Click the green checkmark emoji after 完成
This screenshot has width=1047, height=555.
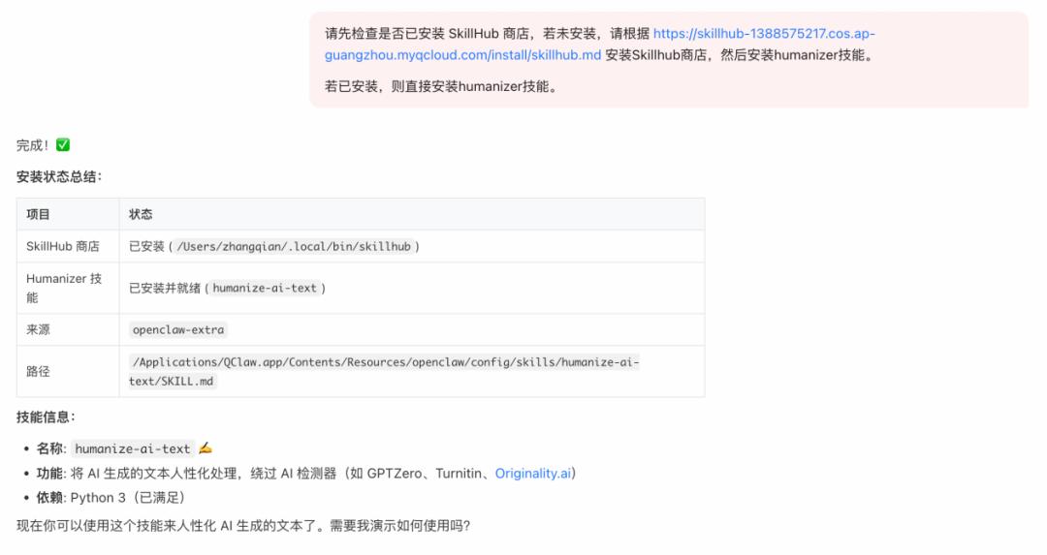[63, 145]
